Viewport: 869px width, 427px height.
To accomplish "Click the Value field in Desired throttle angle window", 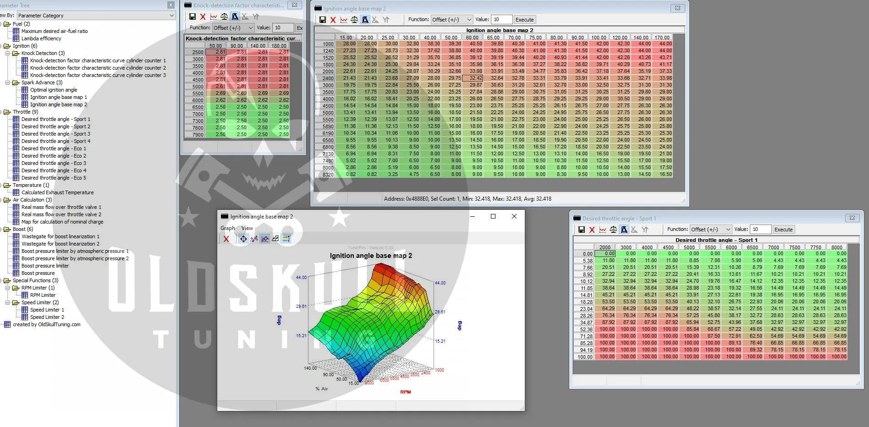I will 760,230.
